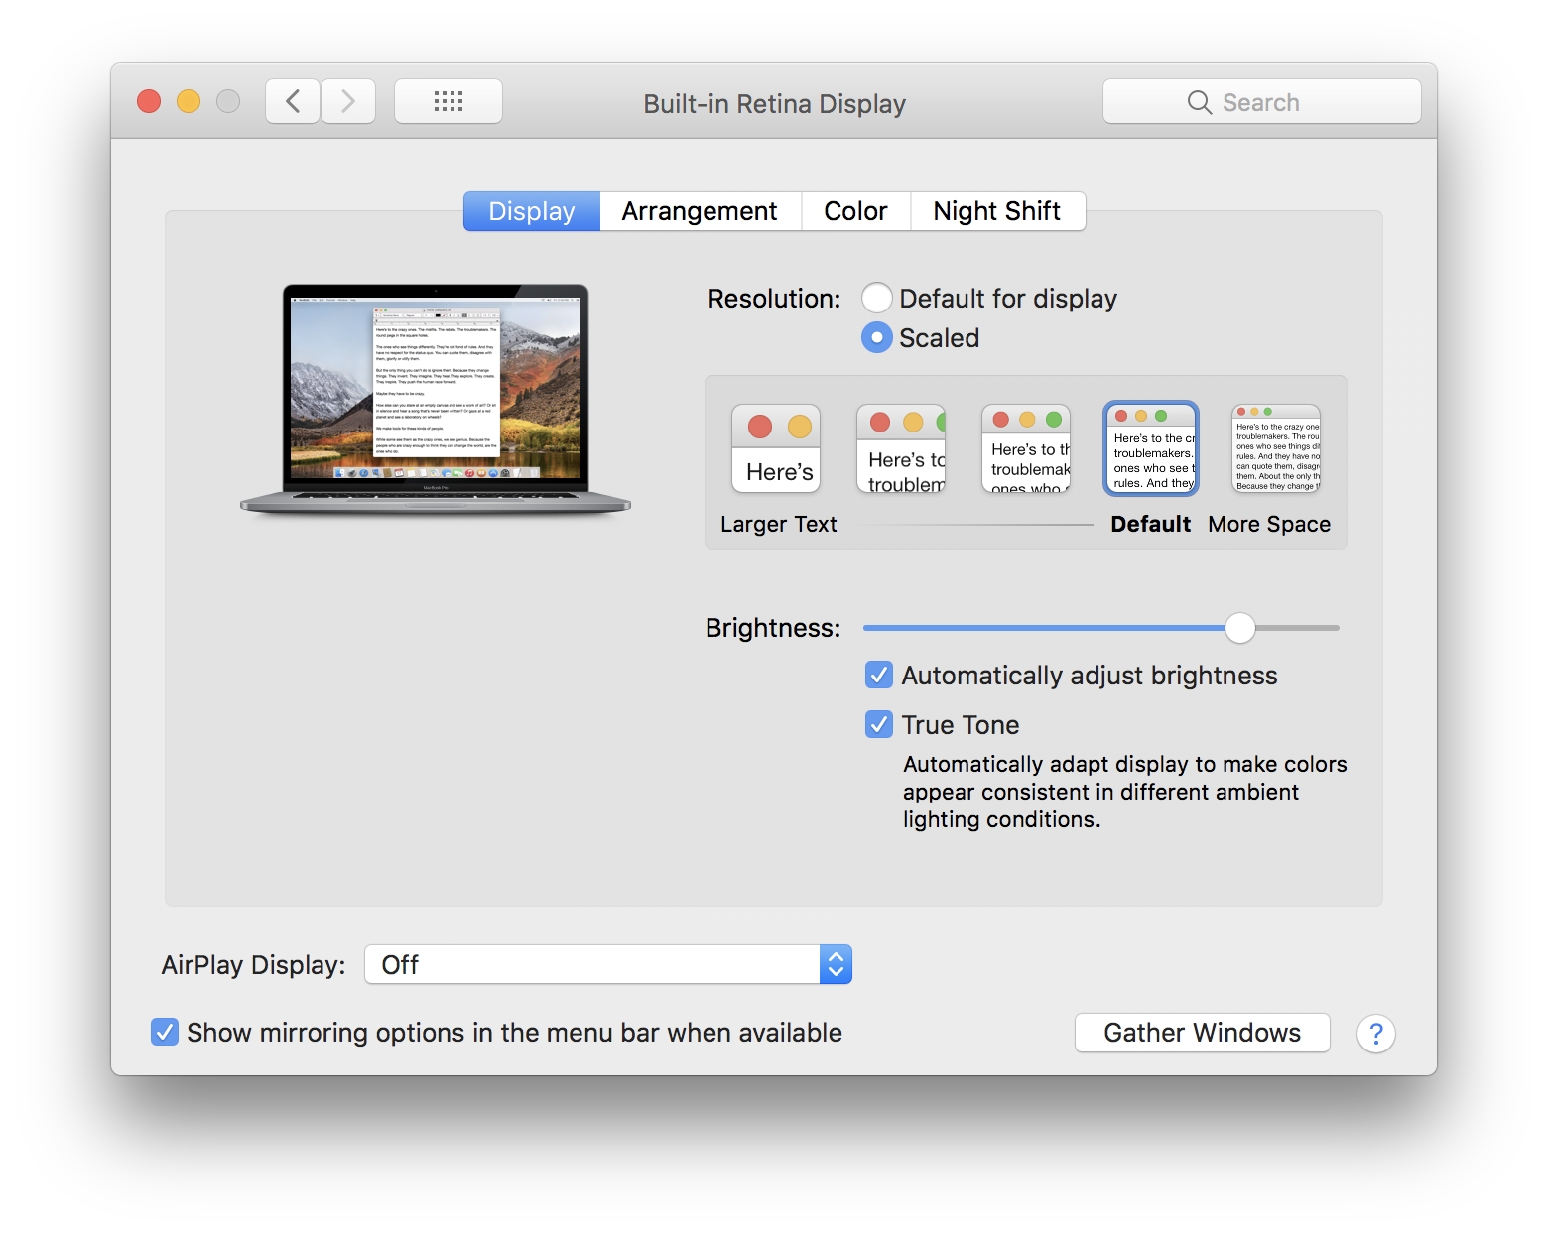Go back with the left chevron button
Screen dimensions: 1548x1234
coord(293,101)
